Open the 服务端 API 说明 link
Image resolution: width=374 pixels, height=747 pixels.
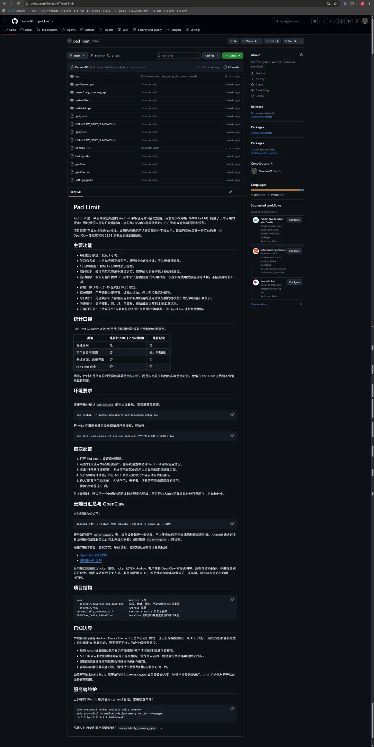point(91,561)
